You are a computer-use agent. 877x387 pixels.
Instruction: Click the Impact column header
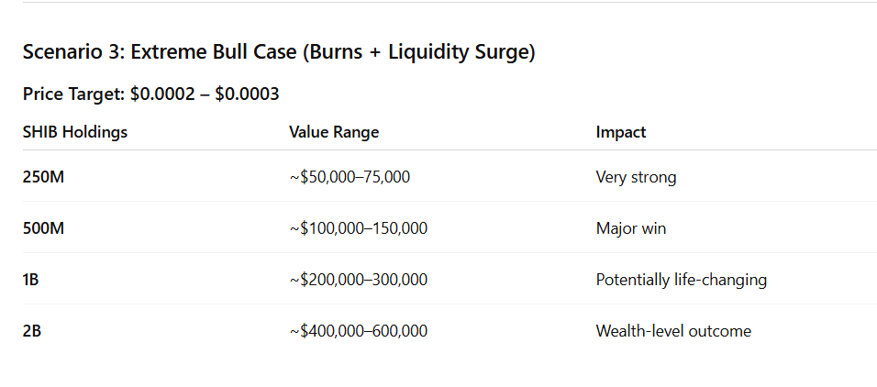pos(621,132)
